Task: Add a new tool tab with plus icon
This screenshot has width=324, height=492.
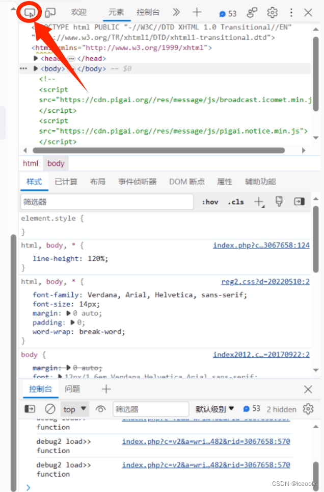Action: (x=197, y=12)
